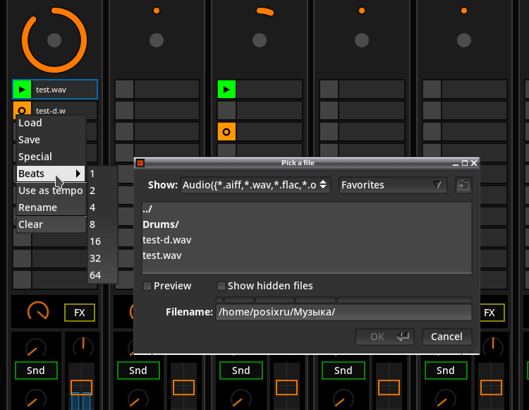The image size is (529, 410).
Task: Set beats to 2 in submenu
Action: click(x=102, y=191)
